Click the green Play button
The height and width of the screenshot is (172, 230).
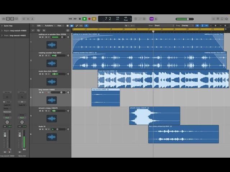click(x=84, y=19)
